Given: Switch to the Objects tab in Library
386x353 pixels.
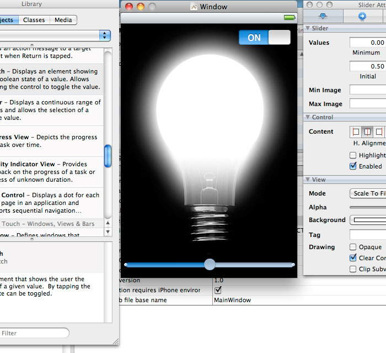Looking at the screenshot, I should (x=9, y=20).
